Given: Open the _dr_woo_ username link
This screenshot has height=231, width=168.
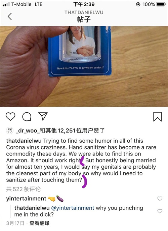Looking at the screenshot, I should (x=28, y=131).
